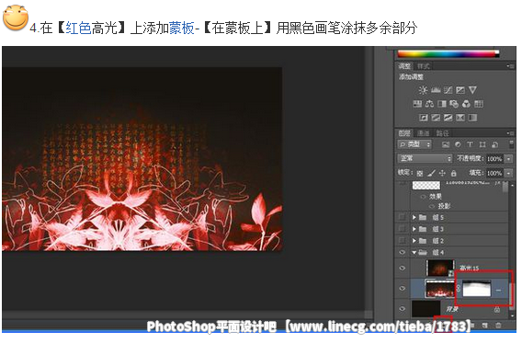This screenshot has width=522, height=344.
Task: Pick a color from the spectrum bar
Action: (448, 53)
